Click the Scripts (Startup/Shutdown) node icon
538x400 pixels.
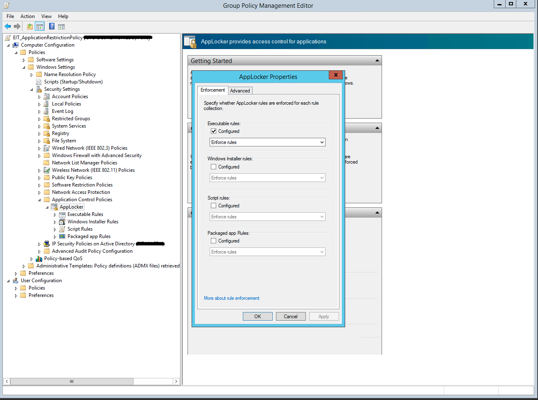point(39,82)
